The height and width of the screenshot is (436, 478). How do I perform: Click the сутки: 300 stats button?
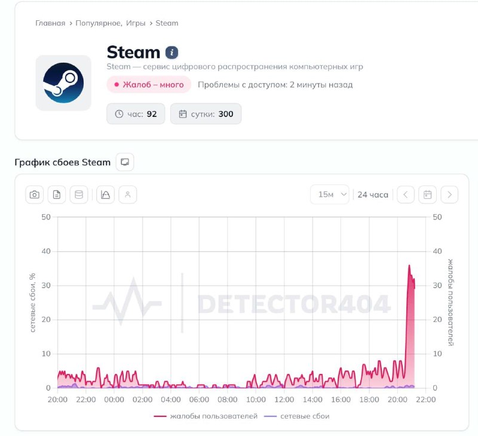coord(206,114)
